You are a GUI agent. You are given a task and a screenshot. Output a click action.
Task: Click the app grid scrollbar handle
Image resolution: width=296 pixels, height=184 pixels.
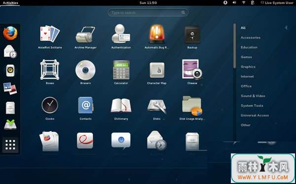coord(234,46)
